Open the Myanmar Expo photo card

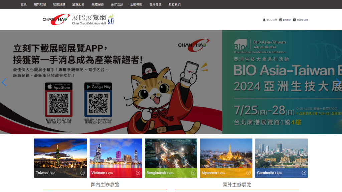pos(226,158)
